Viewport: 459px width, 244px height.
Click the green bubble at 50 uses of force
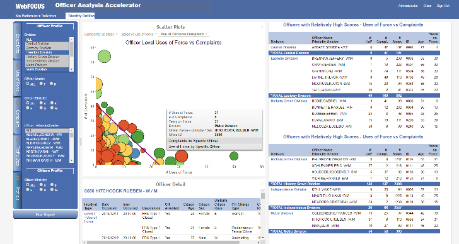(234, 156)
